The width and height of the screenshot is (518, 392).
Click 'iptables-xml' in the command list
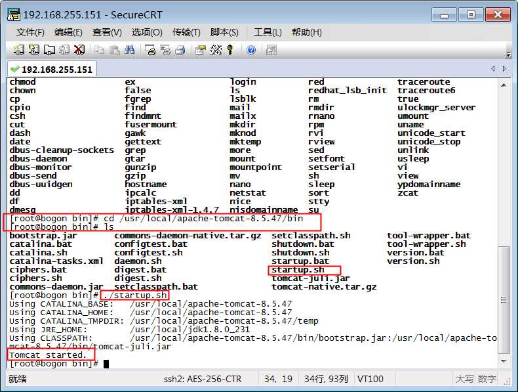[156, 202]
